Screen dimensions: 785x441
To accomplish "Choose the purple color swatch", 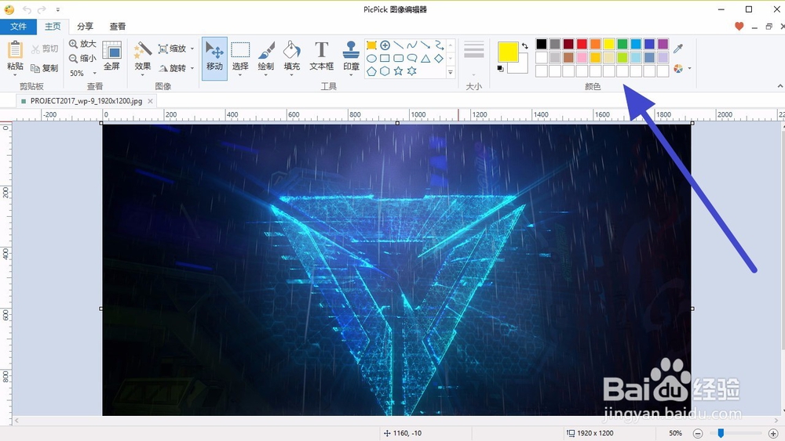I will (663, 44).
